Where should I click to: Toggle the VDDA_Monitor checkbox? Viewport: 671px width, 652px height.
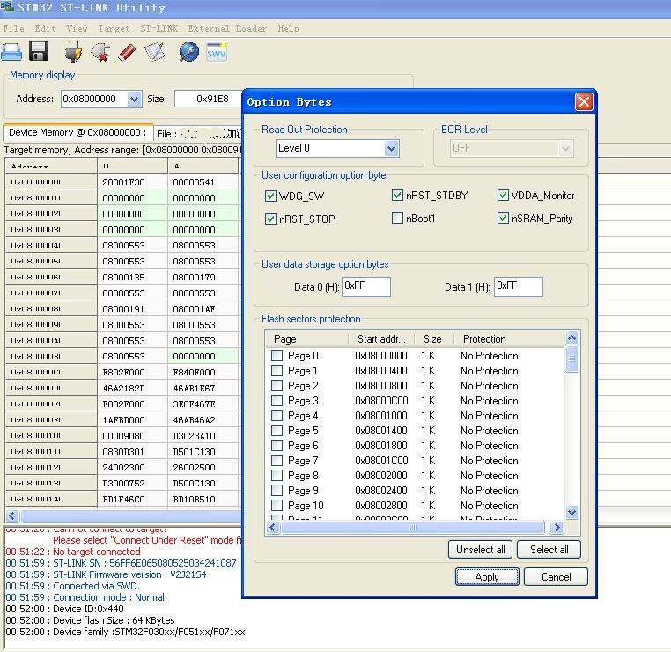click(x=503, y=196)
